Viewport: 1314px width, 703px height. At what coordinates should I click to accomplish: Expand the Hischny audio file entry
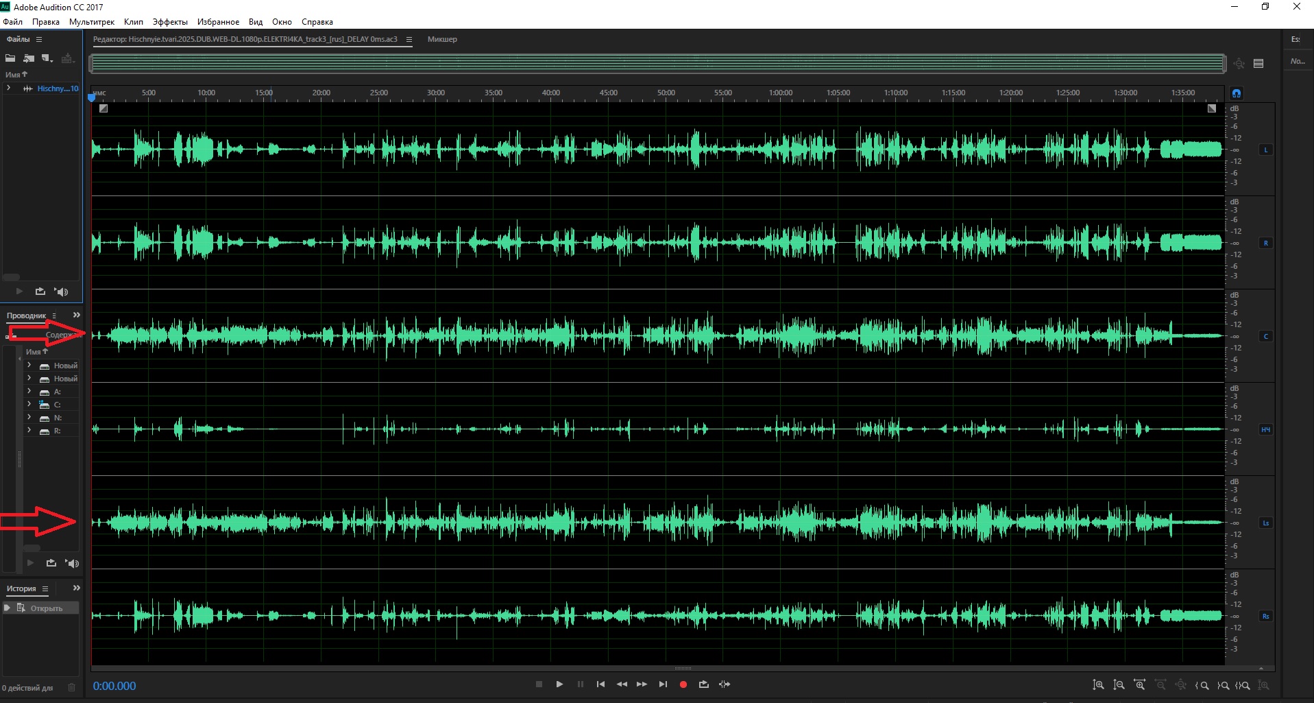pos(8,88)
